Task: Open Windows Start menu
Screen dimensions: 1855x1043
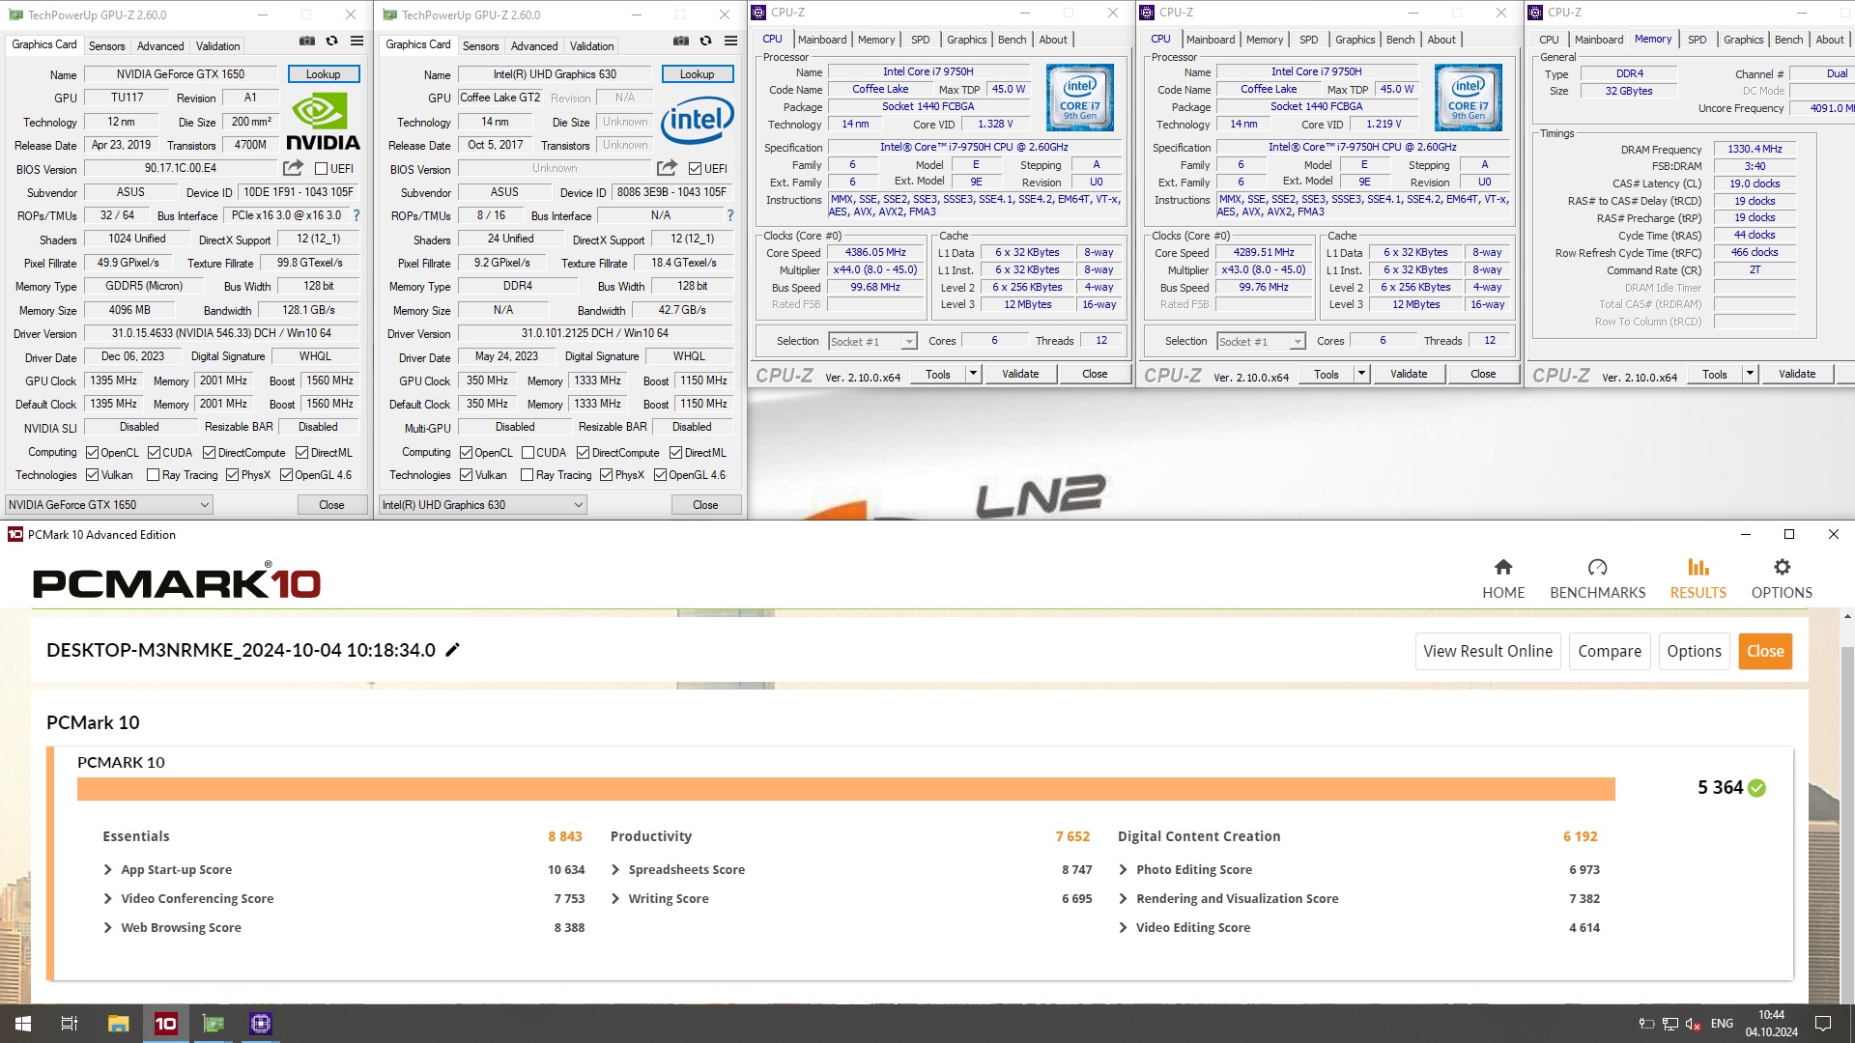Action: (23, 1024)
